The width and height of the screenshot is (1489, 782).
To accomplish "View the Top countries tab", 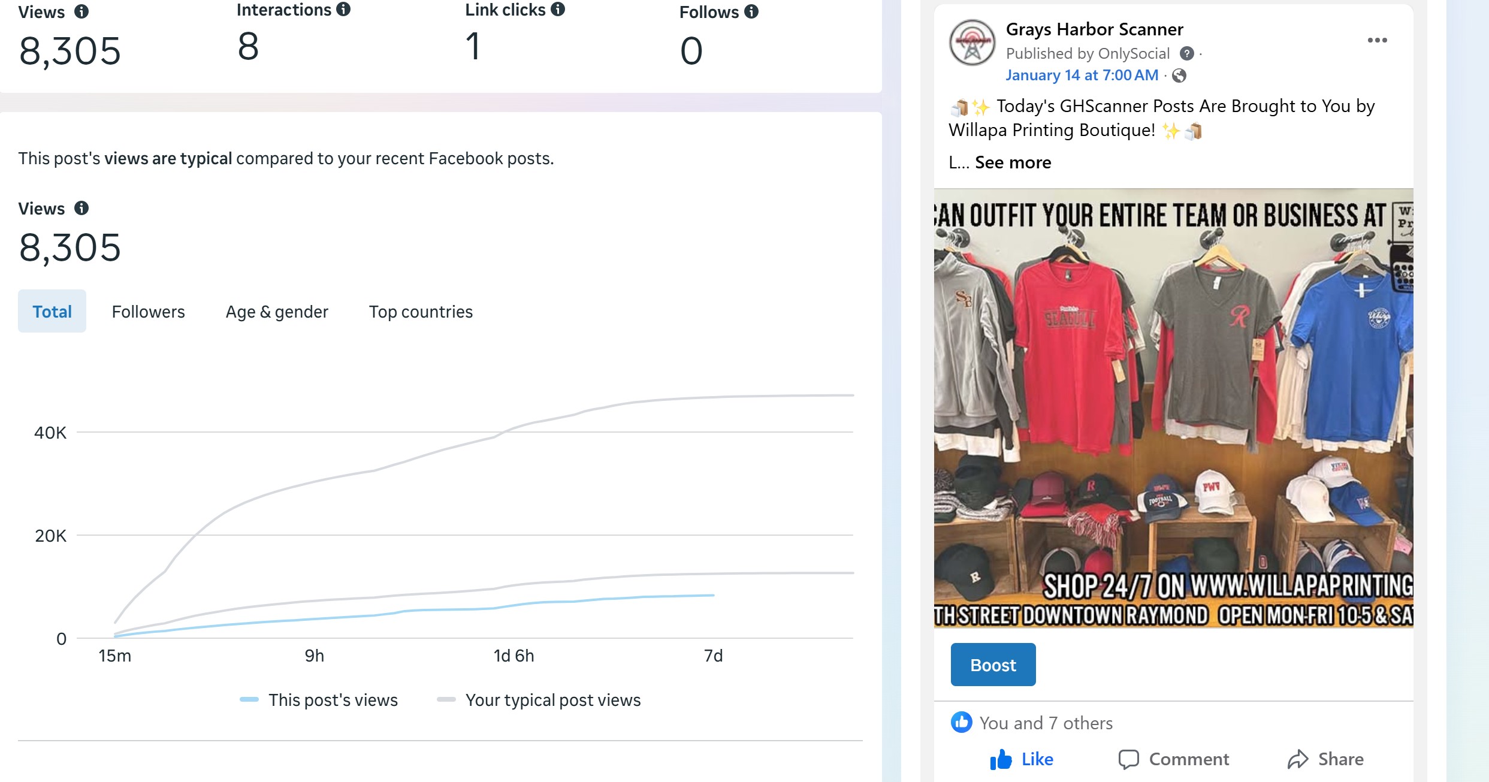I will pyautogui.click(x=421, y=312).
